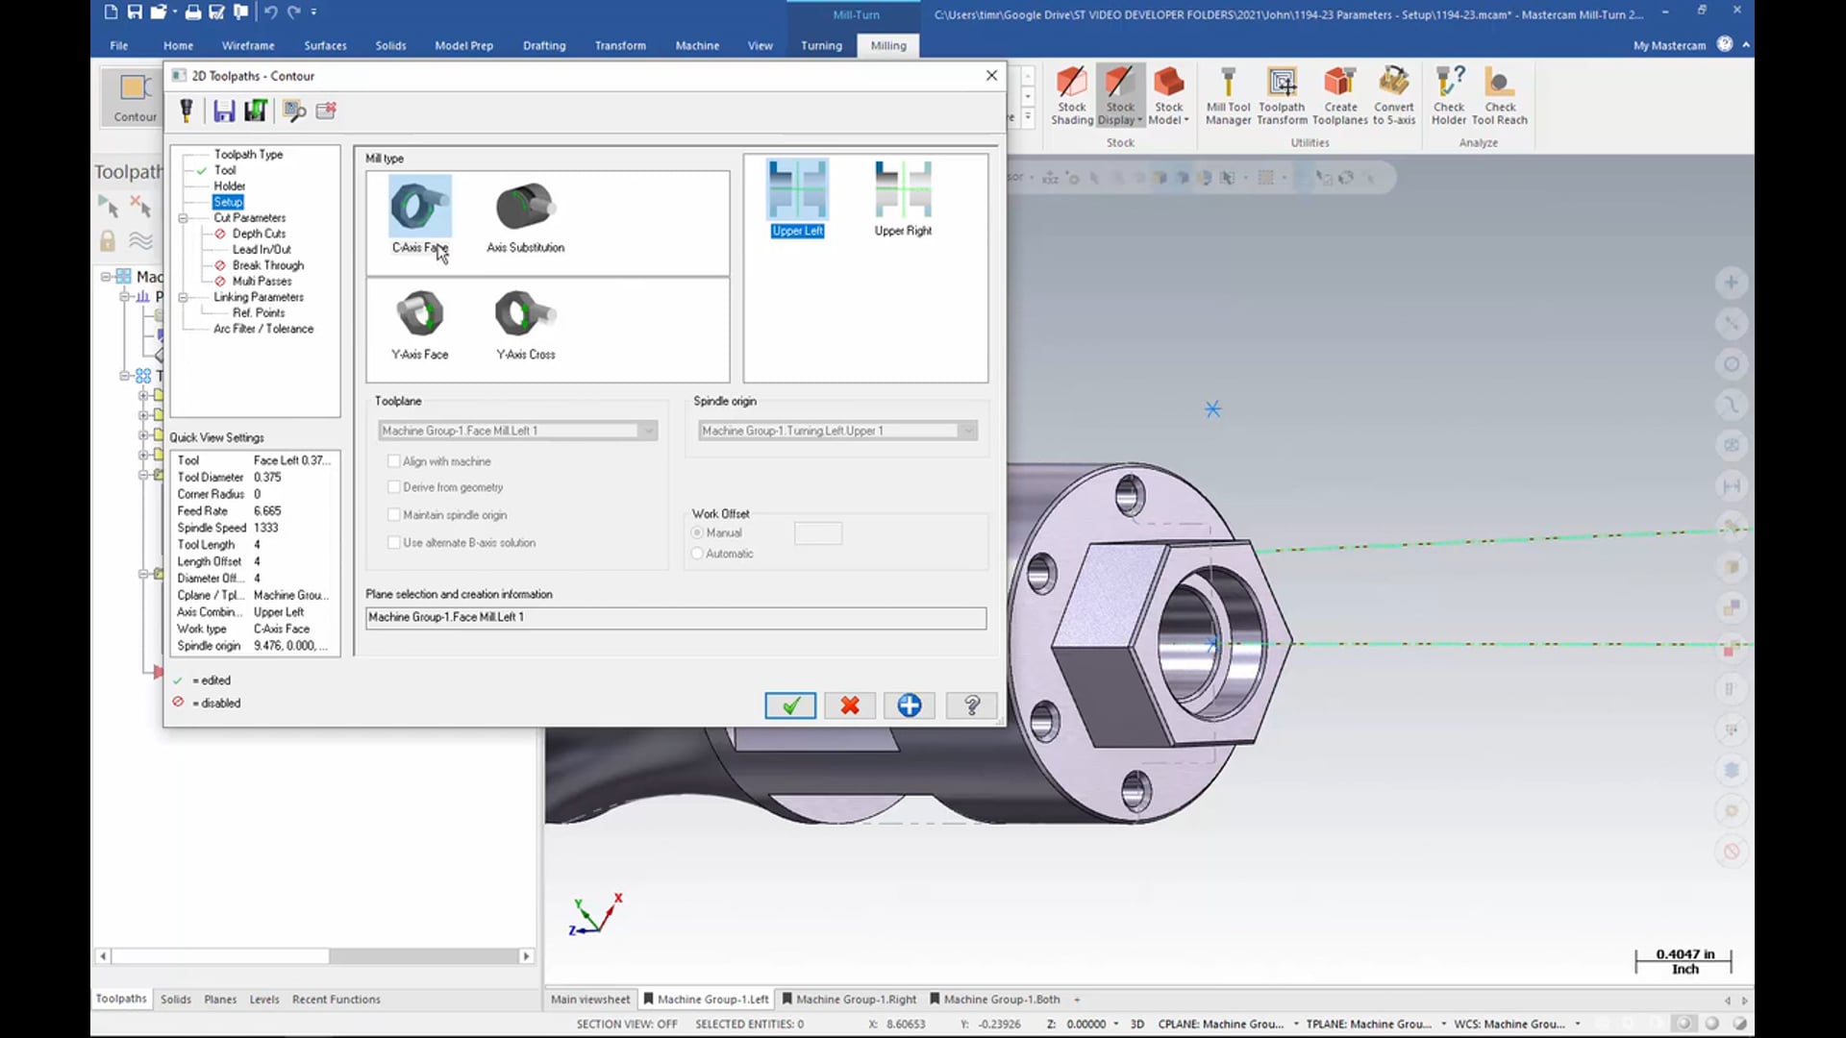Add a new viewsheet with the plus

tap(1077, 1000)
